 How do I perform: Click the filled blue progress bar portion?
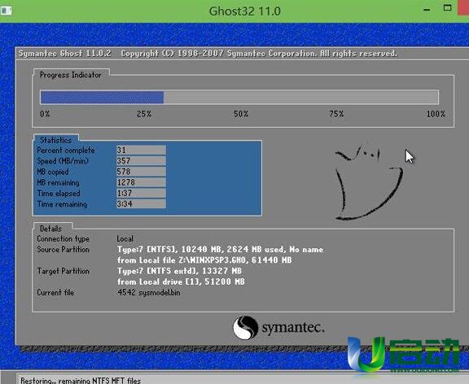[x=102, y=98]
